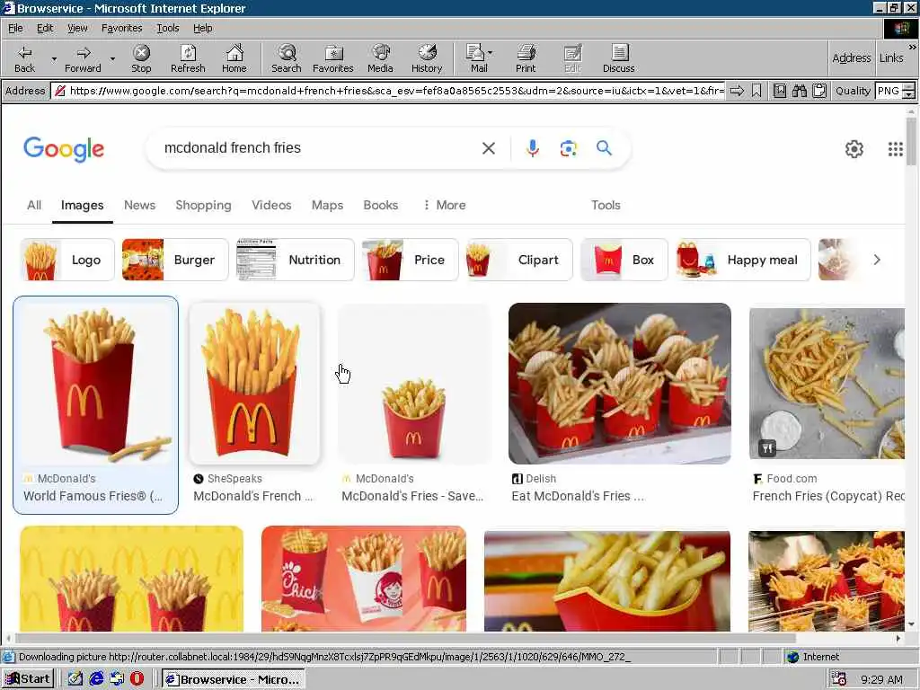Switch to the News tab
The image size is (920, 690).
coord(139,206)
